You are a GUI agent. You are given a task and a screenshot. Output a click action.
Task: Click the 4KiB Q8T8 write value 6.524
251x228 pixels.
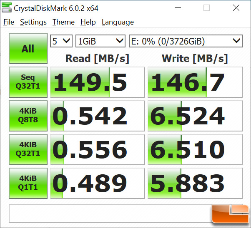[x=195, y=116]
